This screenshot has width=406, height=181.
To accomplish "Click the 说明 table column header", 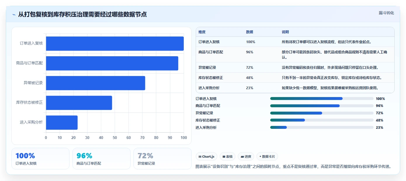I will coord(285,32).
